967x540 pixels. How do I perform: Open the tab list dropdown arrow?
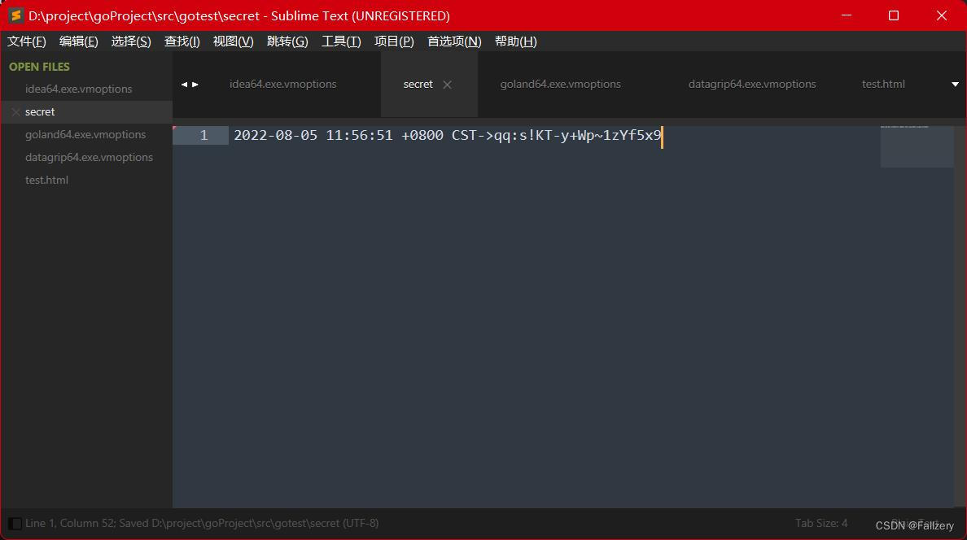pyautogui.click(x=955, y=85)
